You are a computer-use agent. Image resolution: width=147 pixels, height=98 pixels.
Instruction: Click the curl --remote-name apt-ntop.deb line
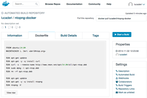coord(46,65)
